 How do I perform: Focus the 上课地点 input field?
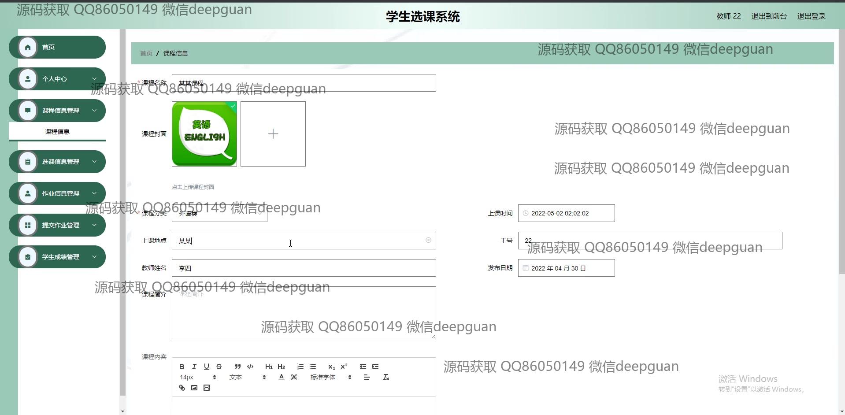(304, 241)
